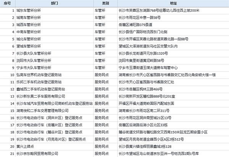Click 长沙县大队车管所分所 cell
Screen dimensions: 229x157
click(x=34, y=53)
